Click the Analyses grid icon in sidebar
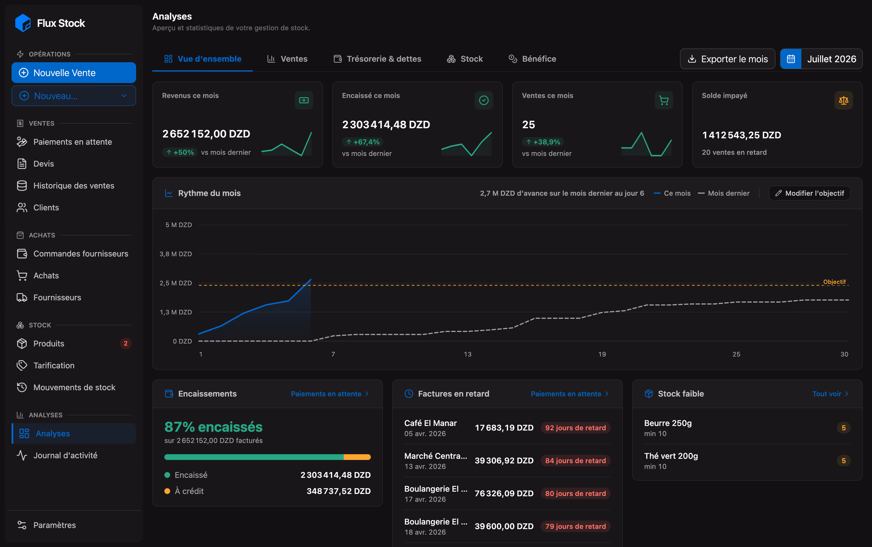This screenshot has width=872, height=547. click(24, 433)
